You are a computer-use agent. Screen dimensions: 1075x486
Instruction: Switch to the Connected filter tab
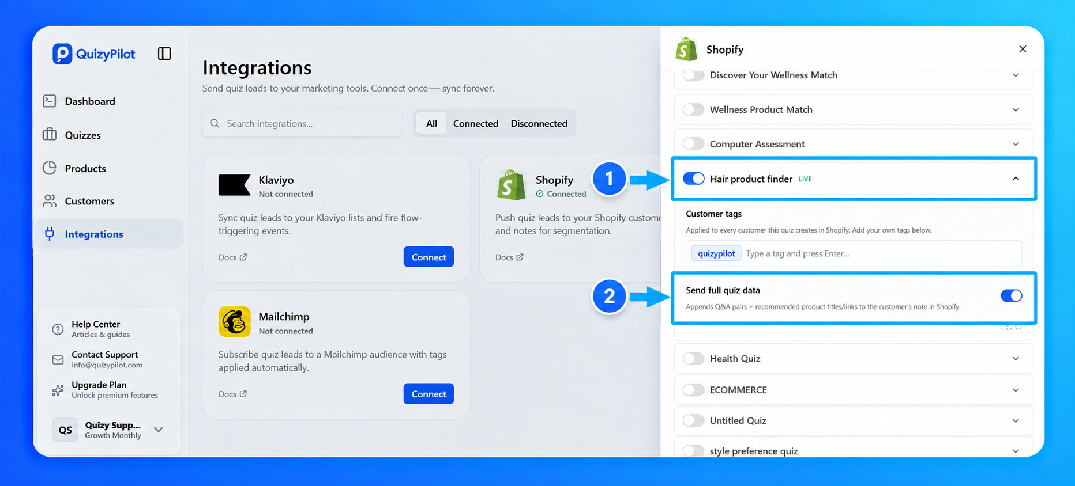pyautogui.click(x=475, y=123)
